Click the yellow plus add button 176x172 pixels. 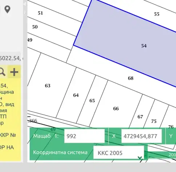14,72
